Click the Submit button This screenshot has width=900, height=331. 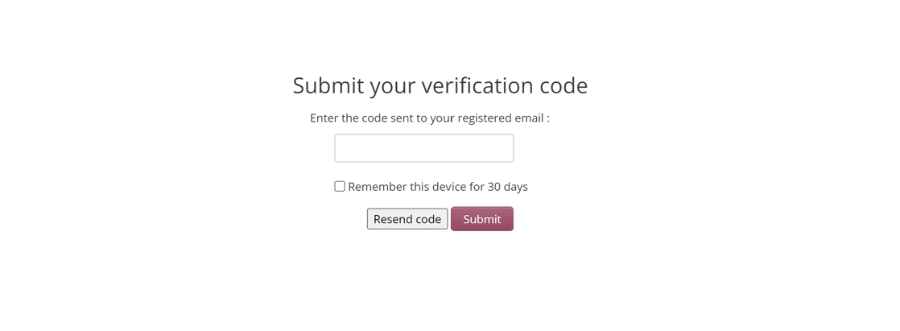click(x=482, y=219)
